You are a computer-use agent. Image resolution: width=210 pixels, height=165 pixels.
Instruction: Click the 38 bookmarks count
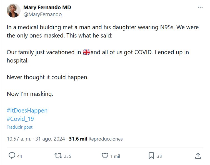click(x=159, y=156)
